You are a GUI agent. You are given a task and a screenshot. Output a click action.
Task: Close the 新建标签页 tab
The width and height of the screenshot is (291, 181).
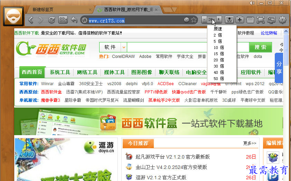[x=90, y=10]
